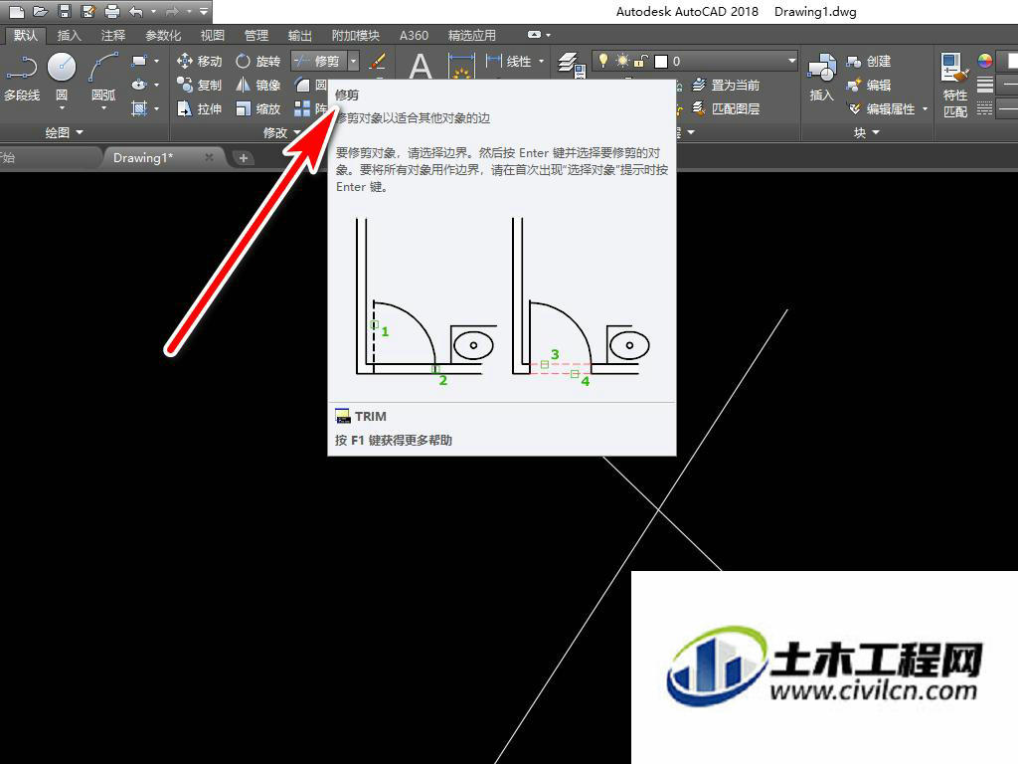Select the Arc (圆弧) tool
1018x764 pixels.
[x=103, y=78]
